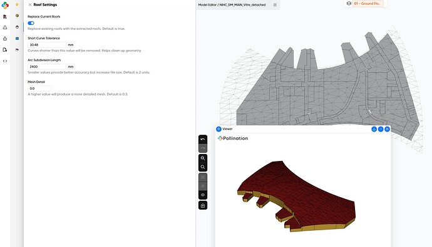Viewport: 432px width, 247px height.
Task: Open the code brackets icon in left sidebar
Action: click(x=5, y=61)
